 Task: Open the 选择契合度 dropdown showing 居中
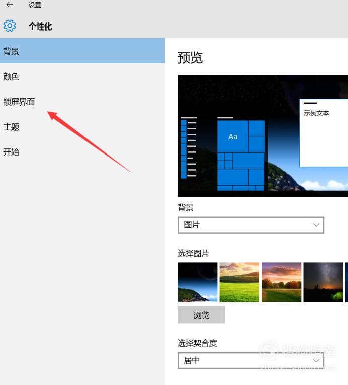coord(251,360)
